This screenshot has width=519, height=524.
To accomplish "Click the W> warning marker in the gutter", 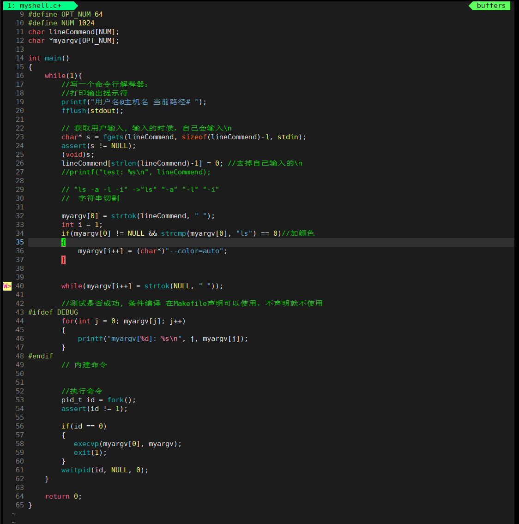I will coord(7,286).
